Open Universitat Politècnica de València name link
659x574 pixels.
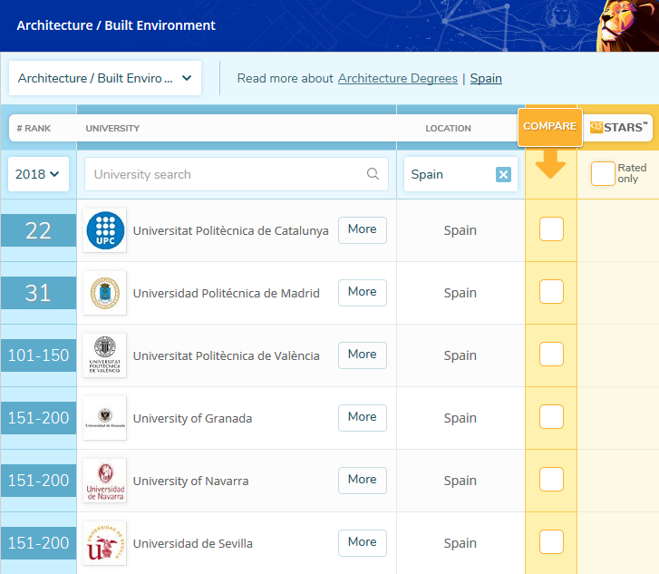[x=226, y=355]
